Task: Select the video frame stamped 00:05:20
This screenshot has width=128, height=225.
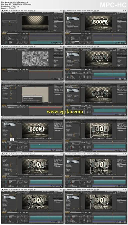Action: click(32, 135)
